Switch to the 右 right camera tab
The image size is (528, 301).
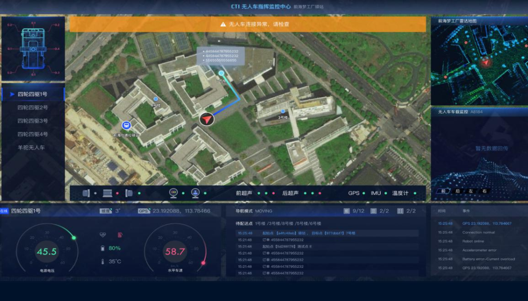484,191
